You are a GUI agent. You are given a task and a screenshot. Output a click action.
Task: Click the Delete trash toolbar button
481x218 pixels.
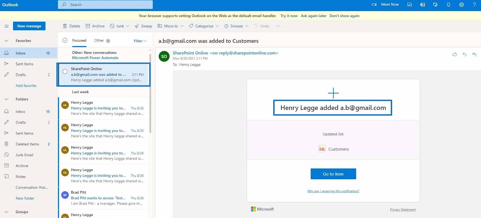(x=72, y=26)
